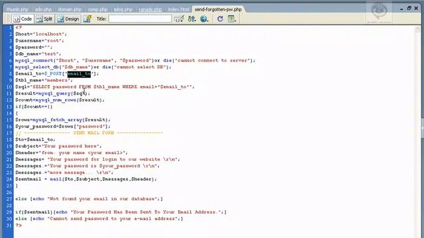Restore down the document window
Screen dimensions: 424x238
pos(409,9)
